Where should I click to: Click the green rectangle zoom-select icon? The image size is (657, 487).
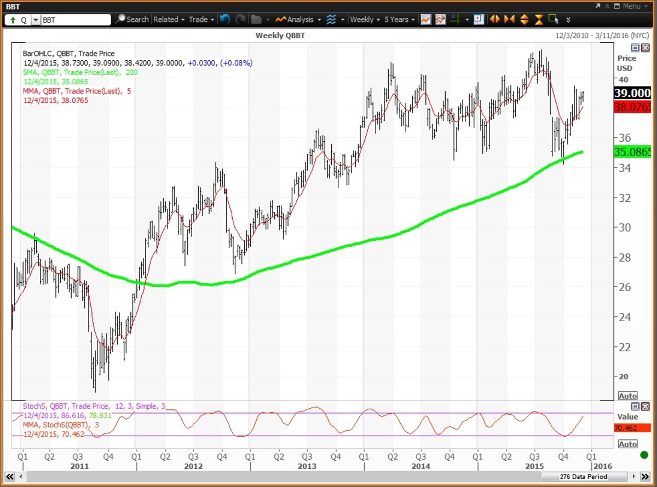(x=554, y=19)
